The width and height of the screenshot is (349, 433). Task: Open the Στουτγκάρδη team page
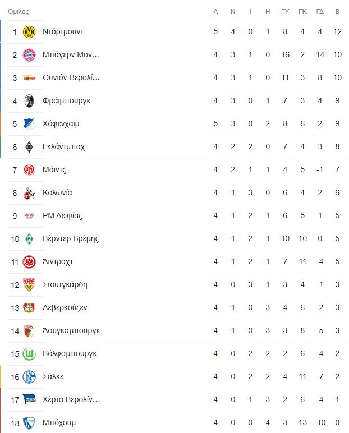click(65, 285)
